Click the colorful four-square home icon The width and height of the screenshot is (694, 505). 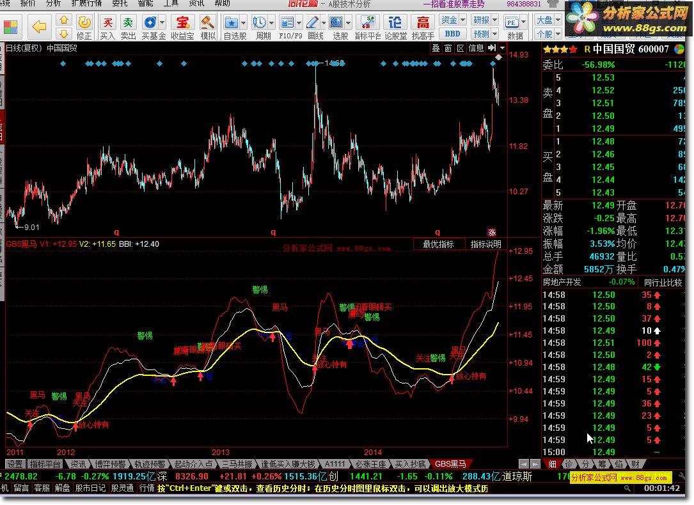coord(10,27)
